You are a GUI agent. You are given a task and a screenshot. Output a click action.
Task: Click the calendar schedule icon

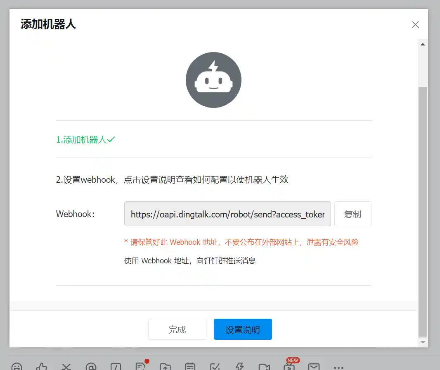click(x=190, y=367)
